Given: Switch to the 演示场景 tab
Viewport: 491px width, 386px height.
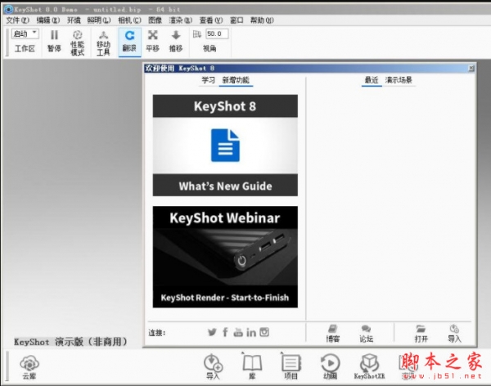Looking at the screenshot, I should [x=399, y=80].
